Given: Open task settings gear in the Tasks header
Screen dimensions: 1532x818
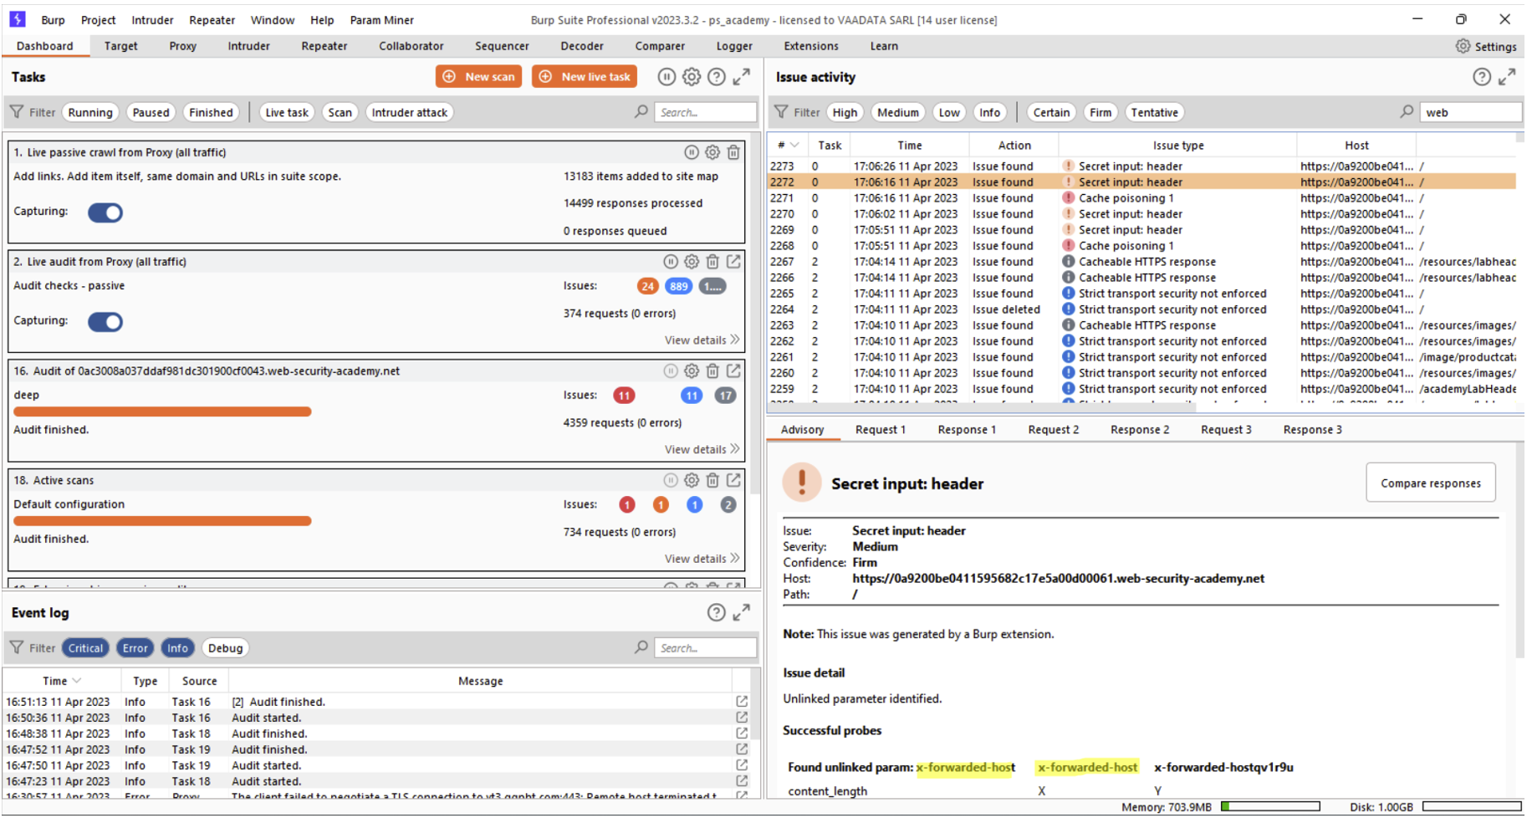Looking at the screenshot, I should tap(691, 77).
